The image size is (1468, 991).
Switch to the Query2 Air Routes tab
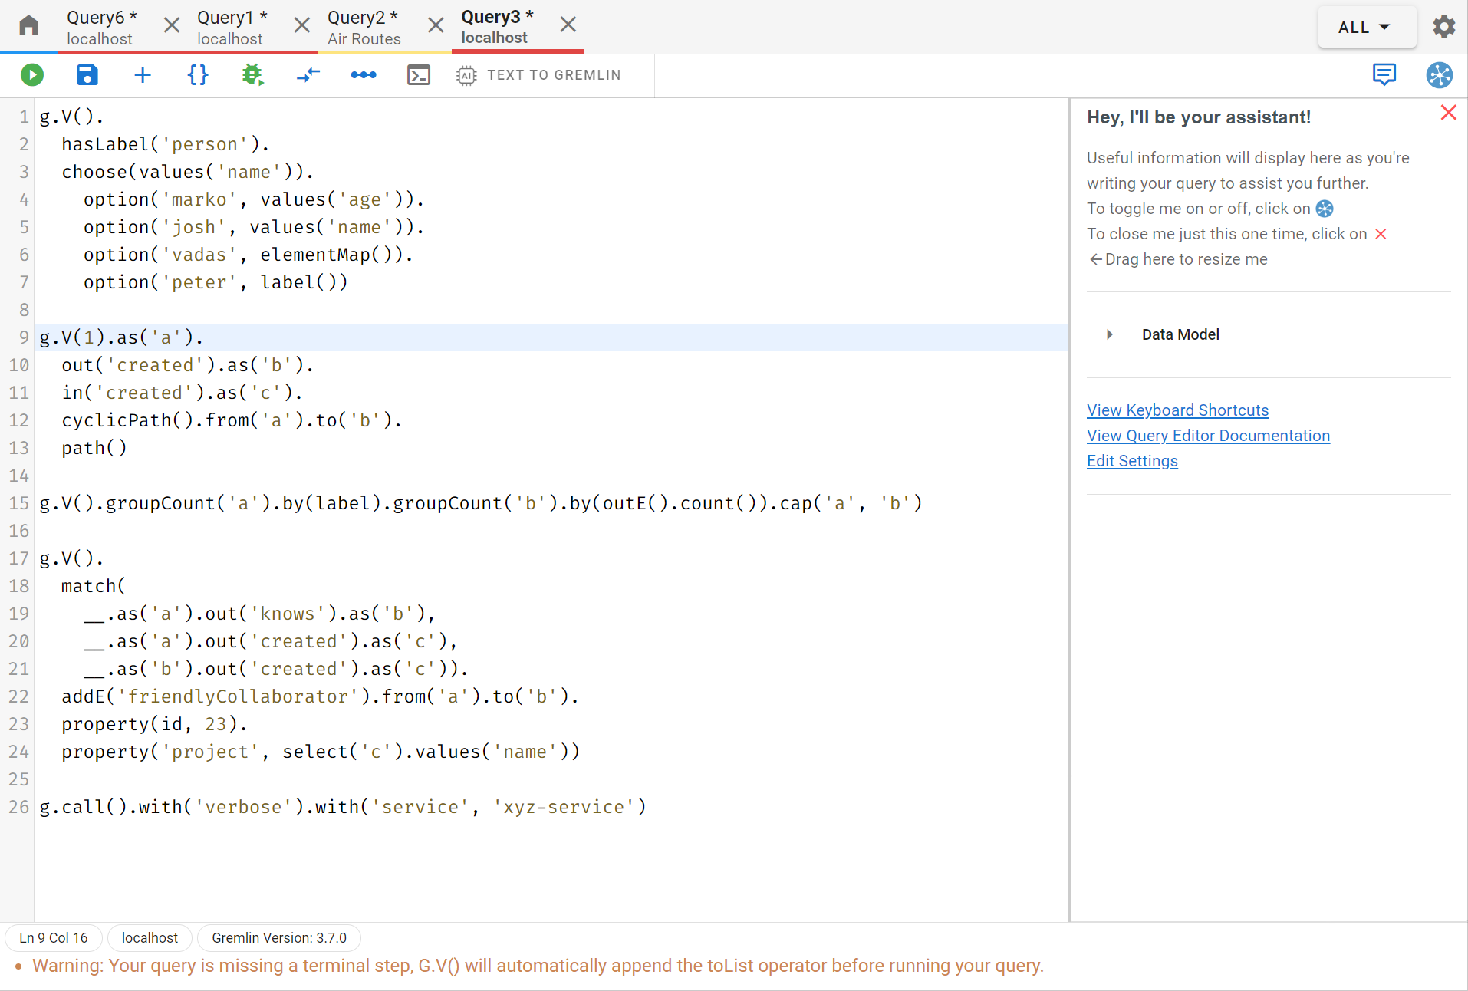click(x=364, y=27)
